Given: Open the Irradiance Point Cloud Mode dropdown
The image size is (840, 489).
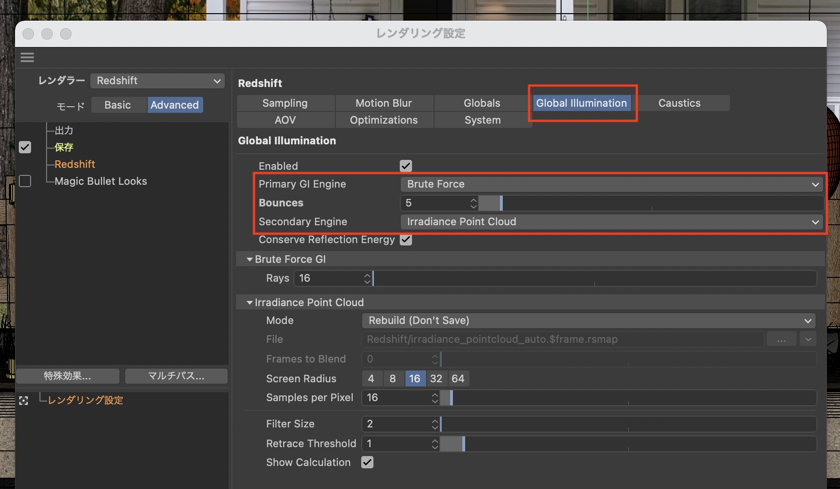Looking at the screenshot, I should click(x=588, y=321).
